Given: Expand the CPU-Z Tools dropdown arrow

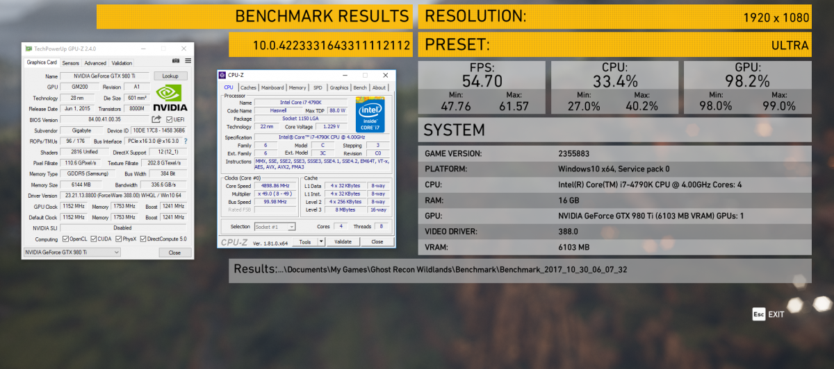Looking at the screenshot, I should (x=321, y=242).
